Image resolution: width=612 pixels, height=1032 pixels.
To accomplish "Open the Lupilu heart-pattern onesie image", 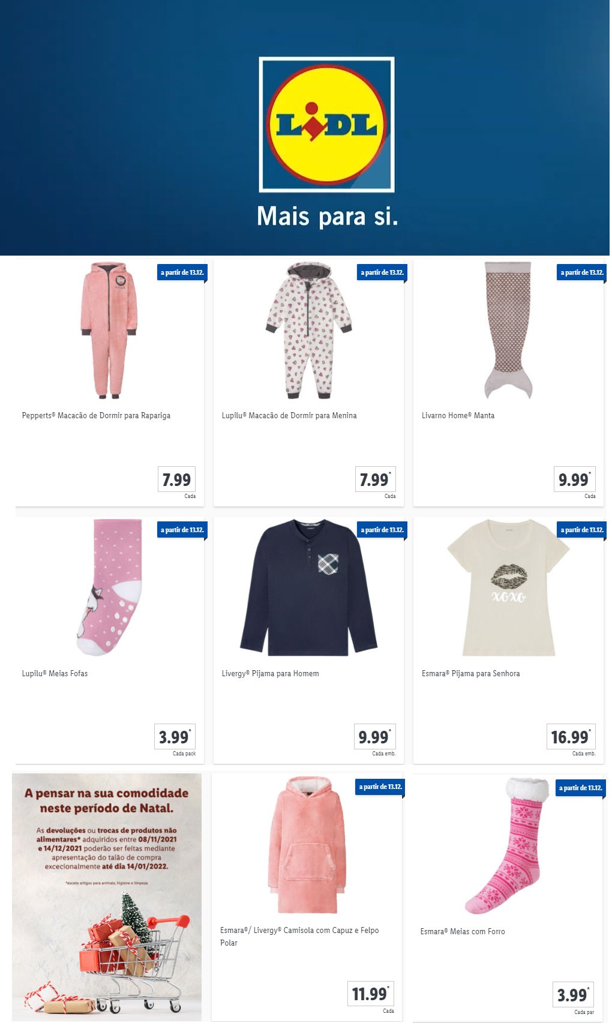I will pyautogui.click(x=309, y=330).
